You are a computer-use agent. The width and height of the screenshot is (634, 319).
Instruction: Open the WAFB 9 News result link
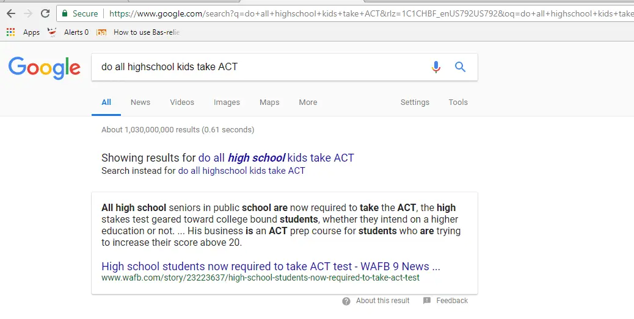click(x=271, y=267)
